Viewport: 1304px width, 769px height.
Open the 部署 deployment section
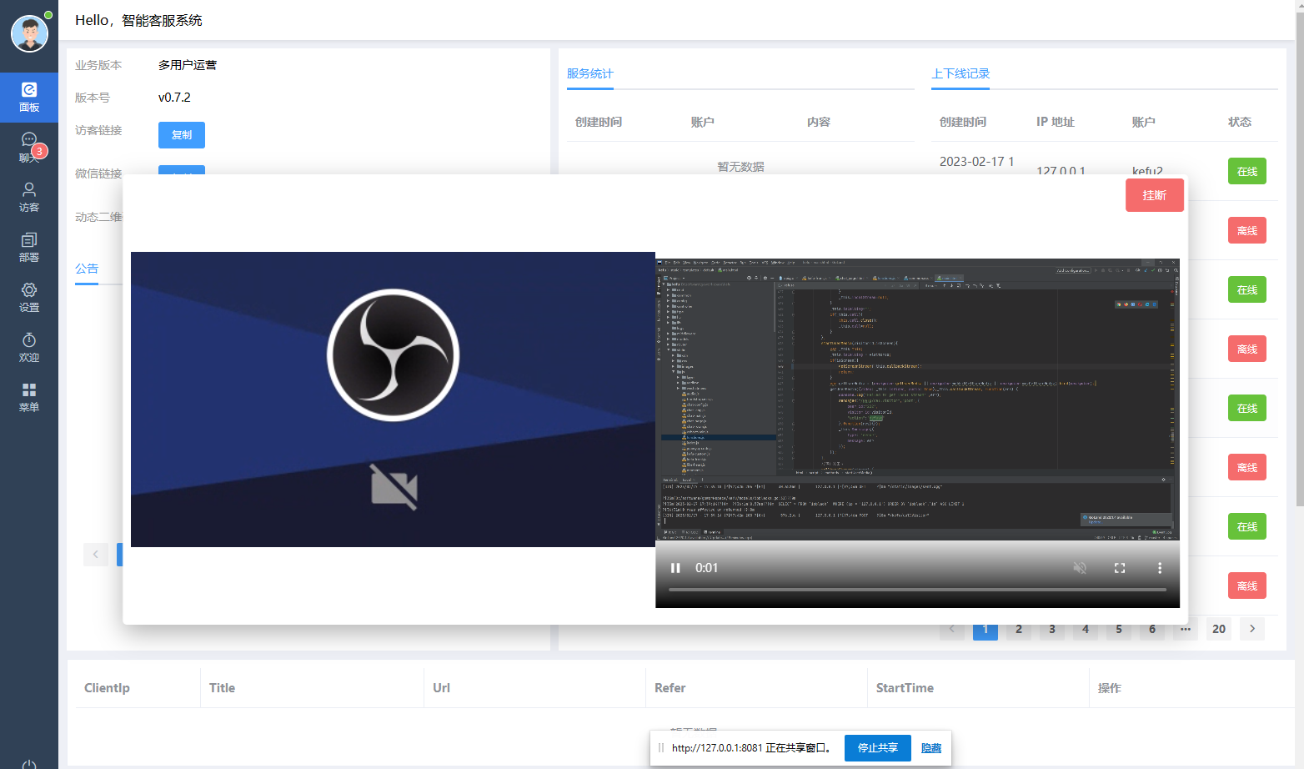click(x=29, y=248)
